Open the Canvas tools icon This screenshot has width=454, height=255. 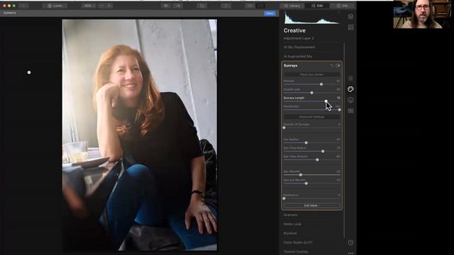(x=350, y=27)
